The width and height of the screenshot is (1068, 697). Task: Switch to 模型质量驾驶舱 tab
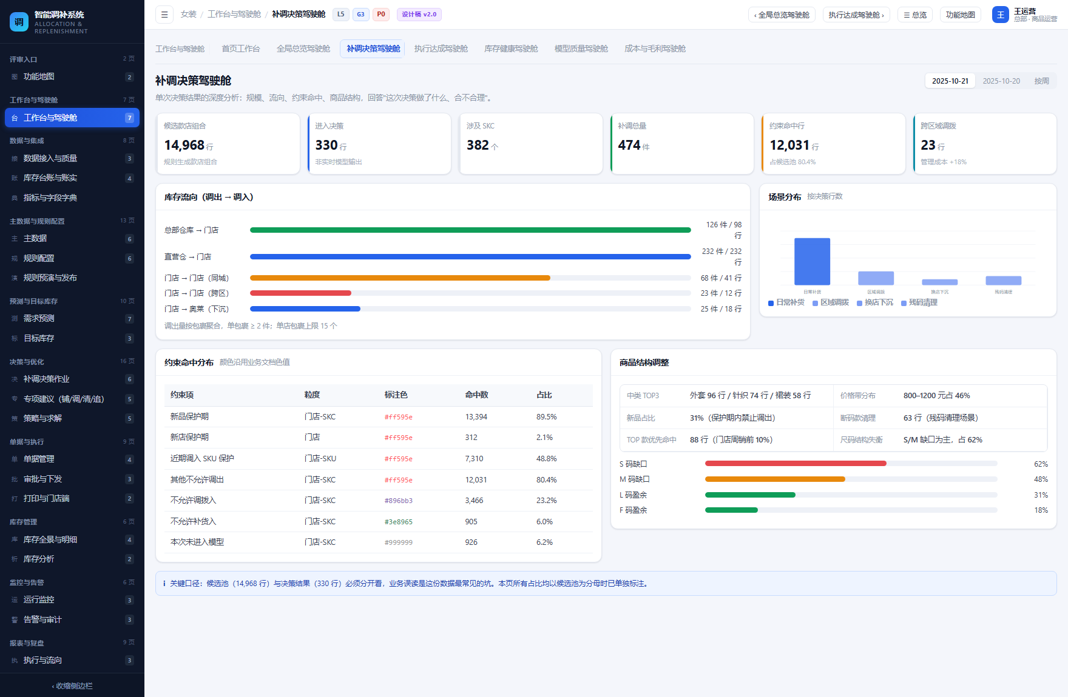tap(581, 48)
